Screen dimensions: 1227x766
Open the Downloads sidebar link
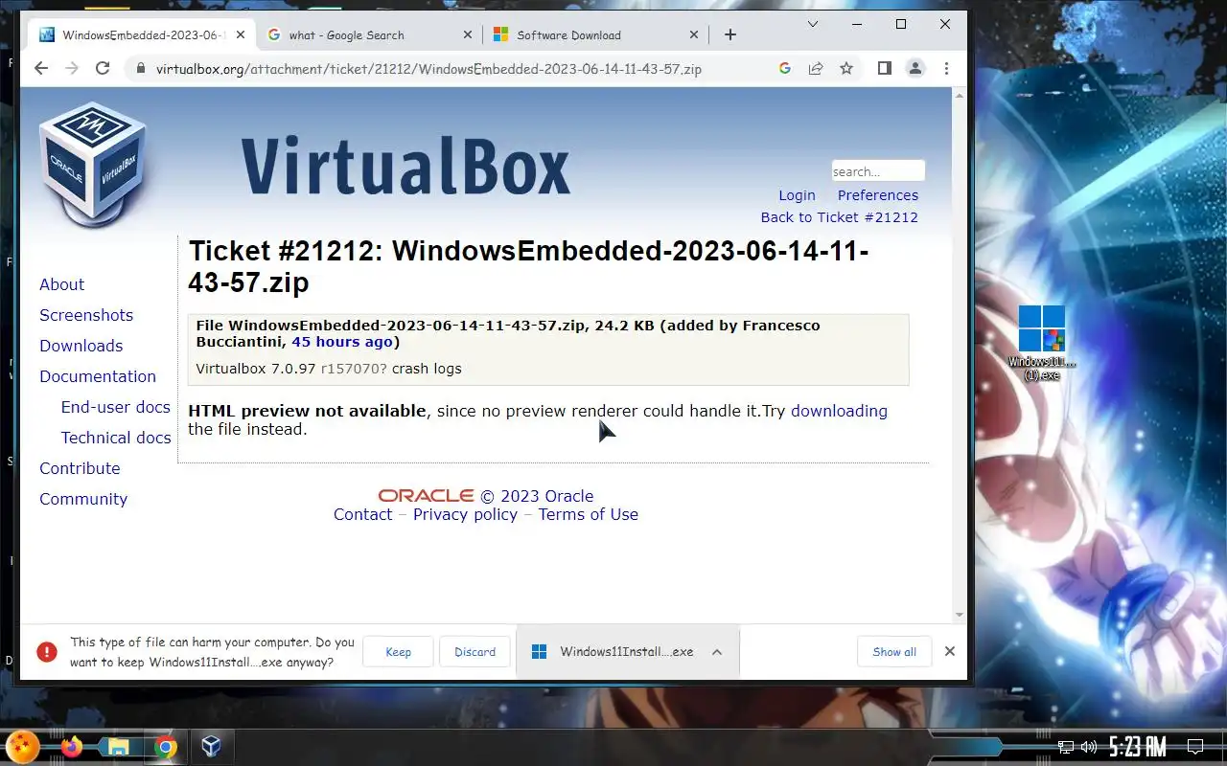[x=81, y=346]
